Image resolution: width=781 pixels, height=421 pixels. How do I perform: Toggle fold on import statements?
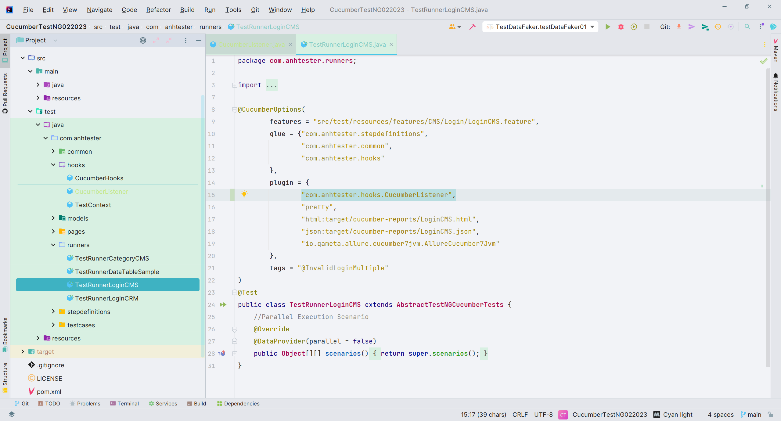click(234, 85)
